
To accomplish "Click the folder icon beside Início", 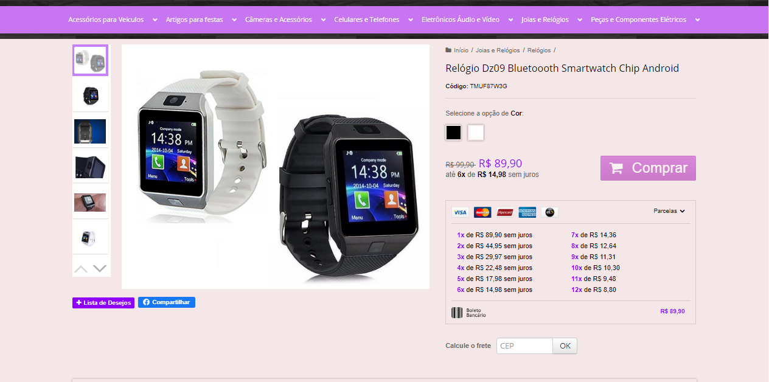I will pos(448,50).
